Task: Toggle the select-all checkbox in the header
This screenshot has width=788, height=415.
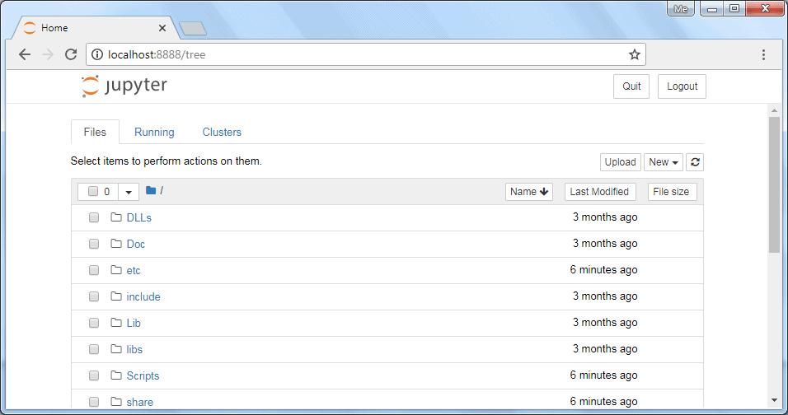Action: [93, 192]
